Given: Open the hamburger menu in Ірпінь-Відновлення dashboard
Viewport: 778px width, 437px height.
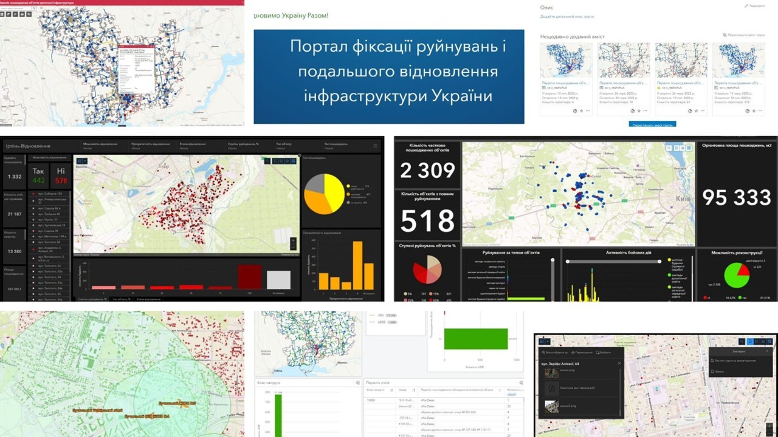Looking at the screenshot, I should tap(376, 146).
